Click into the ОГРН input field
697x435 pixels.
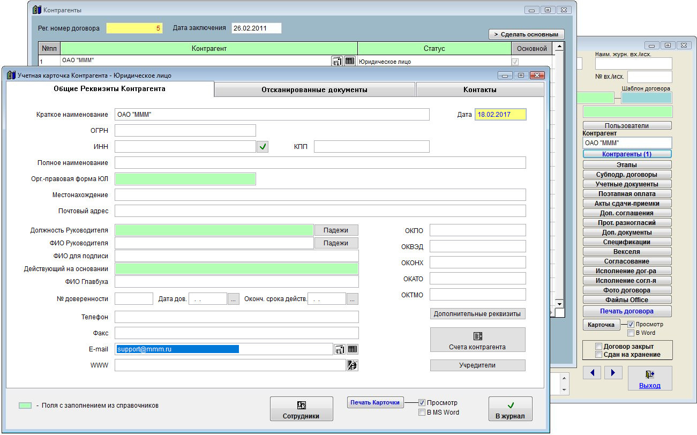(x=185, y=130)
